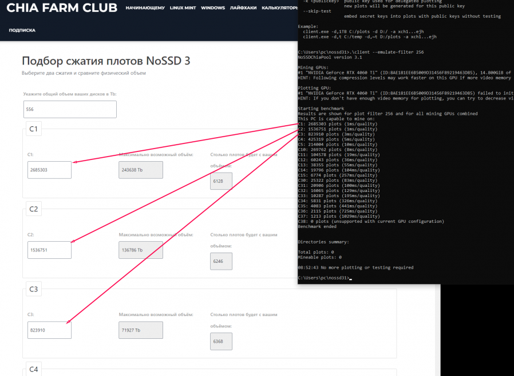Screen dimensions: 514x376
Task: Go to the WINDOWS menu item
Action: (x=213, y=9)
